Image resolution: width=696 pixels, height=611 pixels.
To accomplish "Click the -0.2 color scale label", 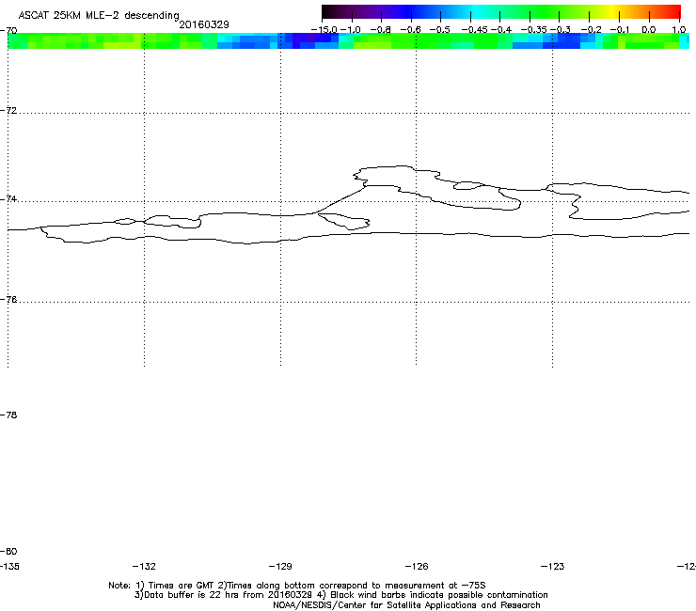I will [591, 30].
